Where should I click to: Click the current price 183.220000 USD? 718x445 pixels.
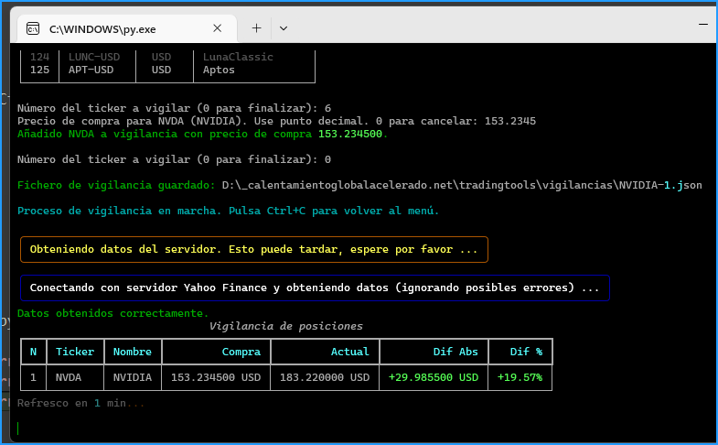click(324, 377)
